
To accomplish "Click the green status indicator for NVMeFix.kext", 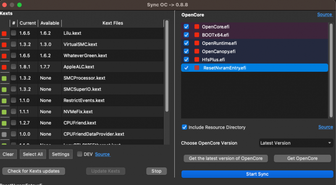I will 4,112.
